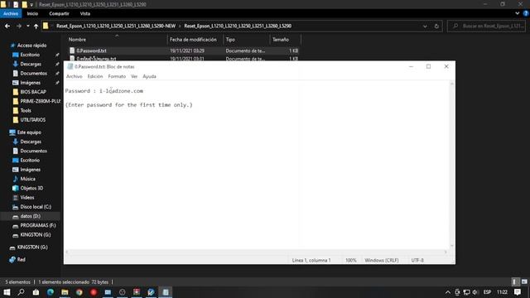530x298 pixels.
Task: Click ESP language indicator in tray
Action: (x=487, y=292)
